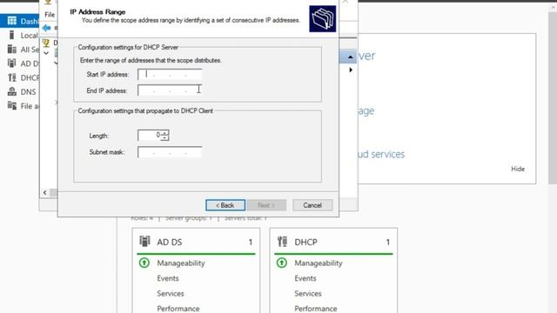This screenshot has height=313, width=557.
Task: Click the DHCP tile icon
Action: [282, 242]
